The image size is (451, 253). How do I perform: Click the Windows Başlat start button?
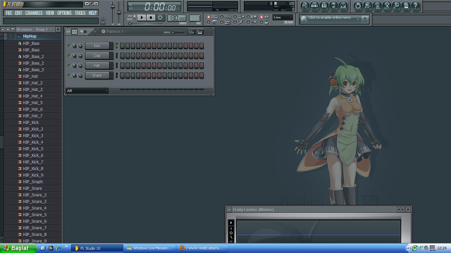[16, 248]
